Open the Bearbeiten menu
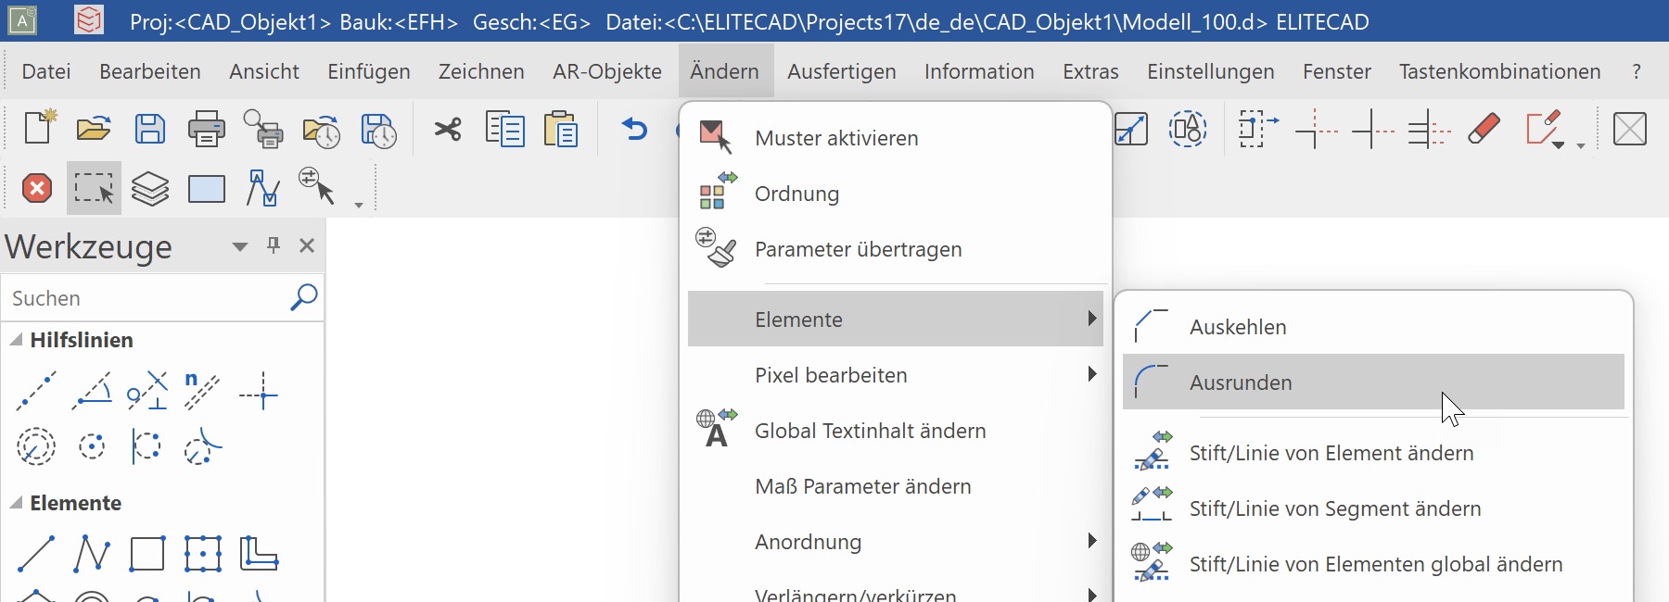The width and height of the screenshot is (1669, 602). point(150,71)
